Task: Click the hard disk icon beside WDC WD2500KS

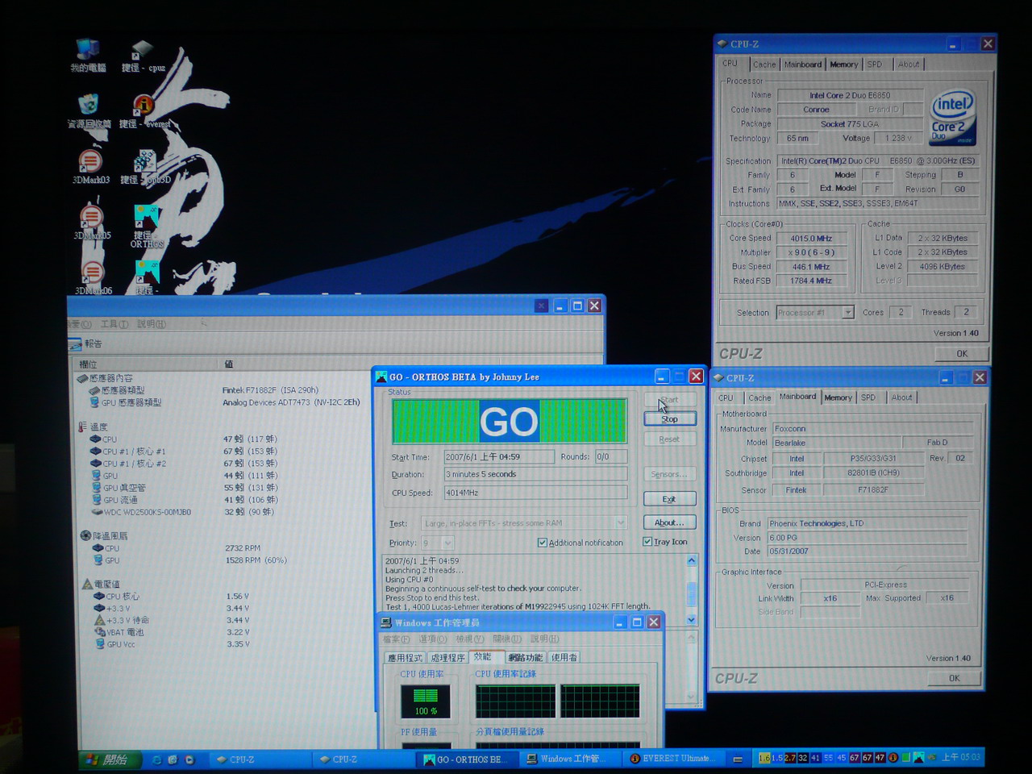Action: click(x=97, y=512)
